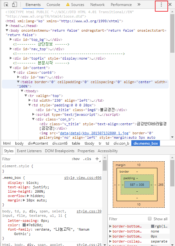This screenshot has height=246, width=175.
Task: Expand the div id nav node
Action: (x=18, y=77)
